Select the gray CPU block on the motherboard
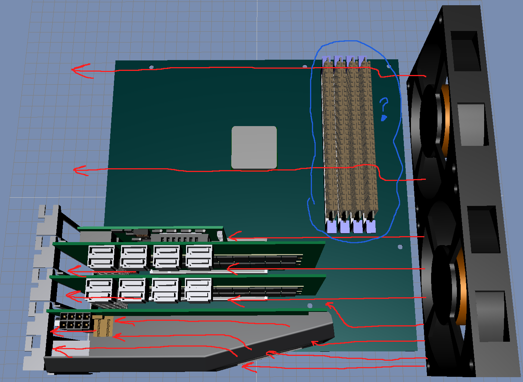 click(254, 147)
